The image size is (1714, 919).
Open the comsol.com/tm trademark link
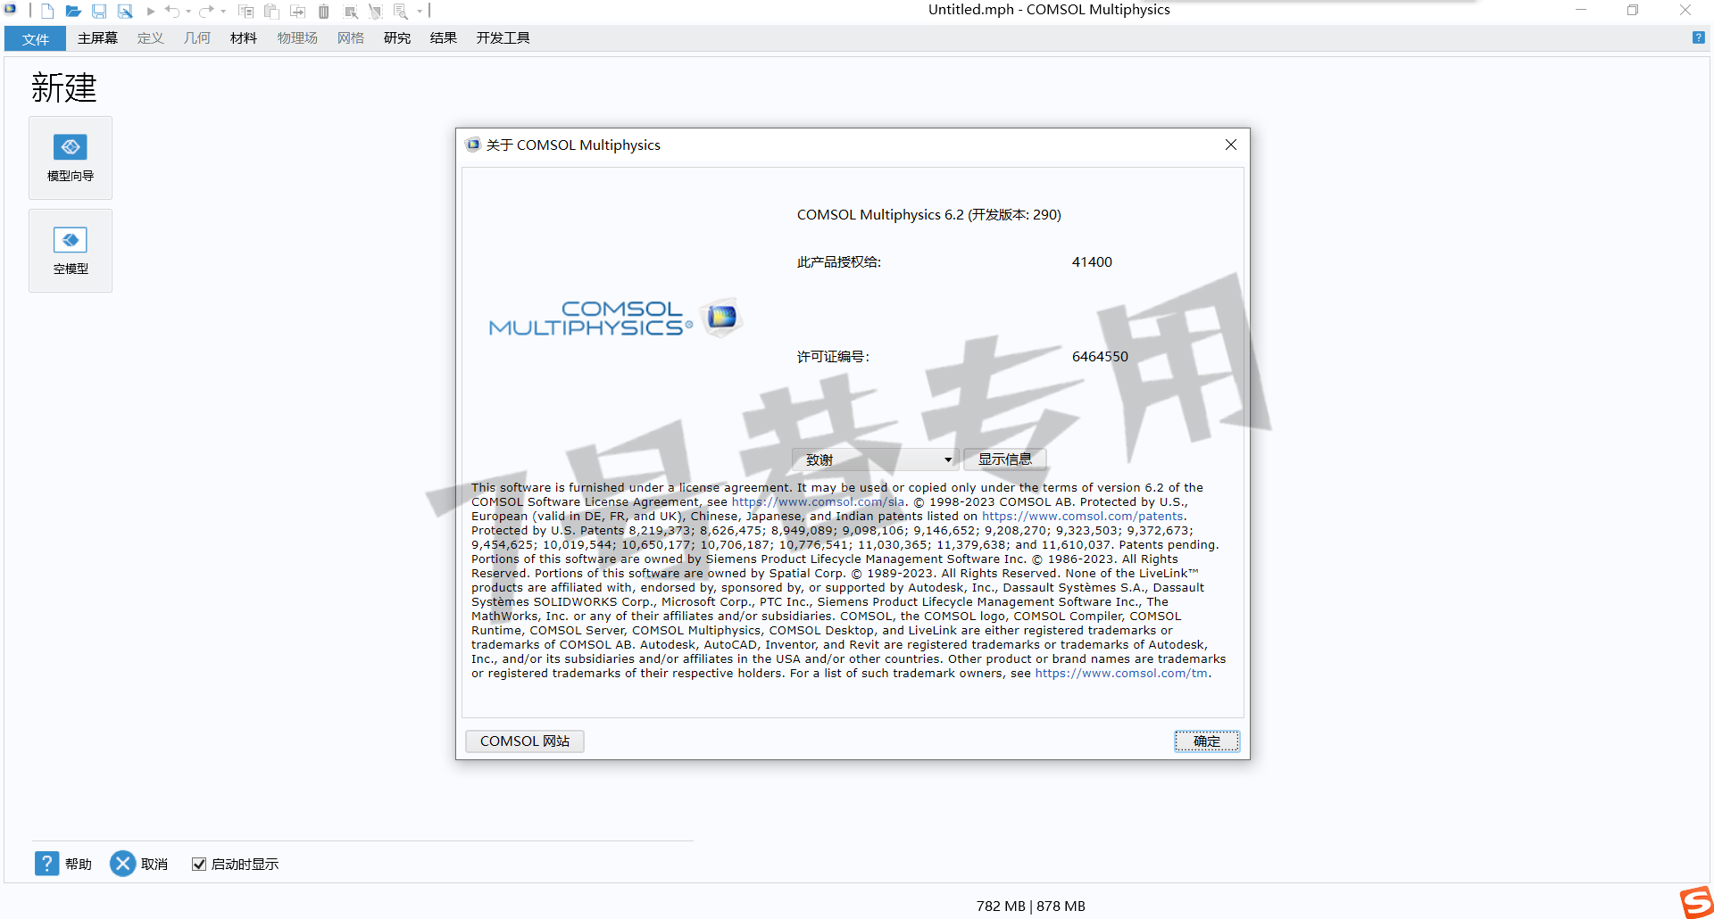coord(1121,674)
